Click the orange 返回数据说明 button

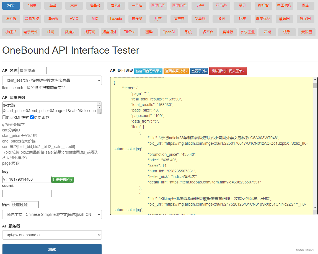[176, 71]
